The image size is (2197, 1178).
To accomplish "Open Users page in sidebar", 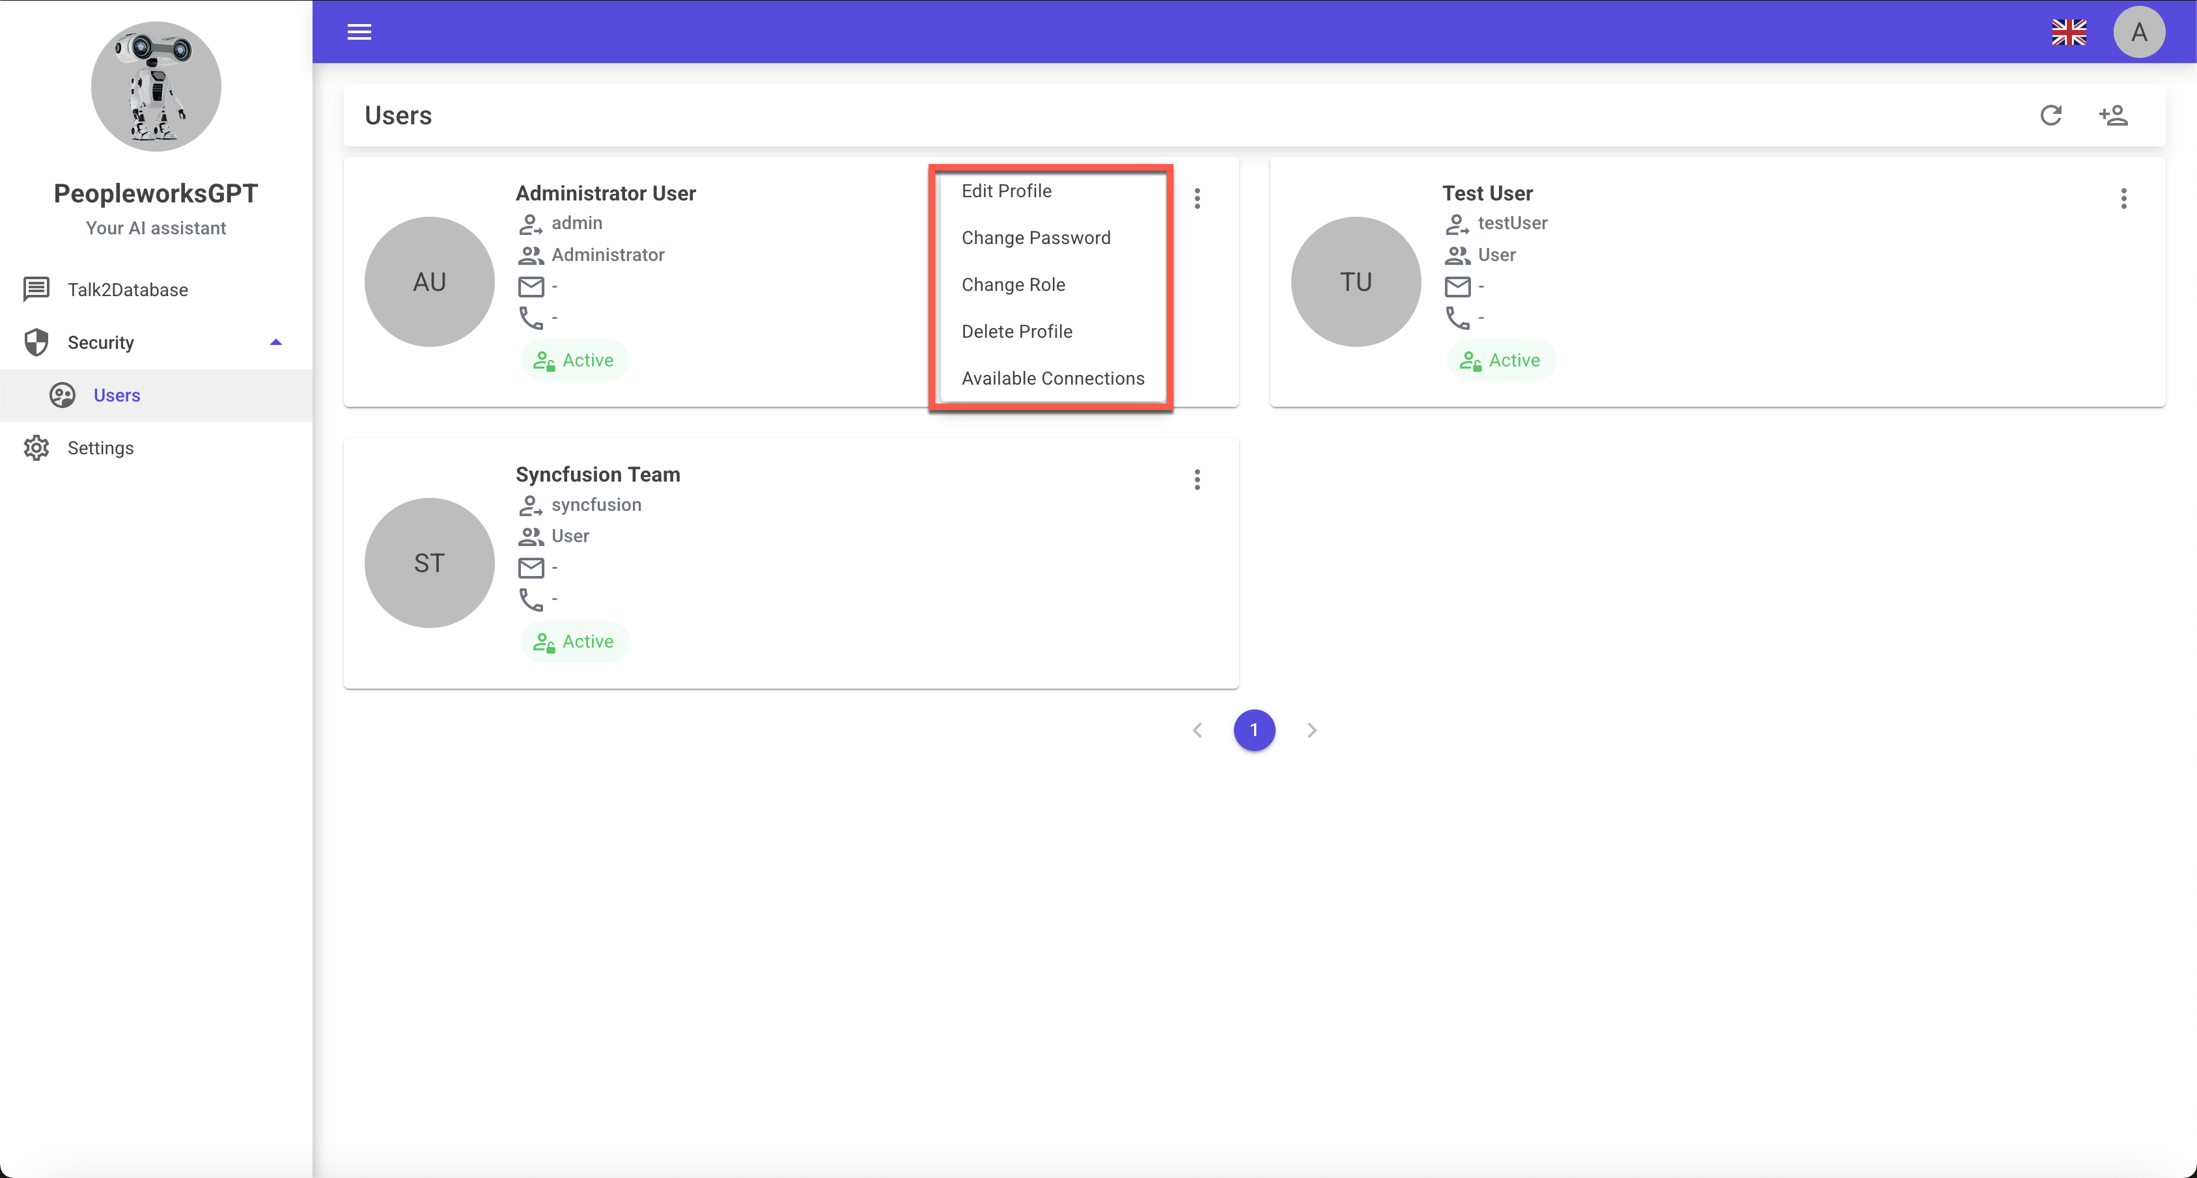I will 156,396.
